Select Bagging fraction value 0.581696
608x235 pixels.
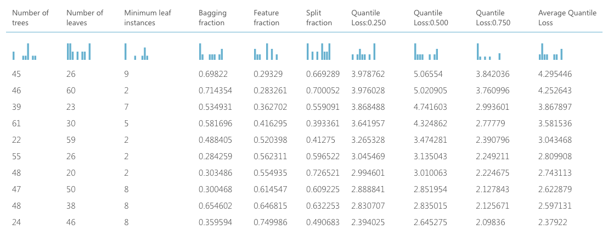coord(215,124)
